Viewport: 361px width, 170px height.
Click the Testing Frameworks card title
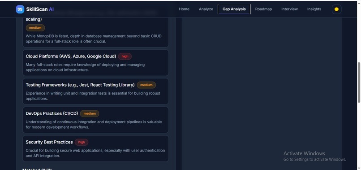tap(80, 85)
